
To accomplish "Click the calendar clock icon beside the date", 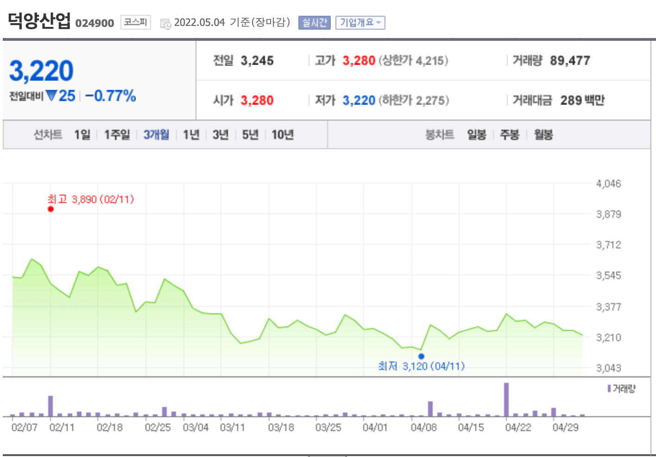I will coord(165,24).
